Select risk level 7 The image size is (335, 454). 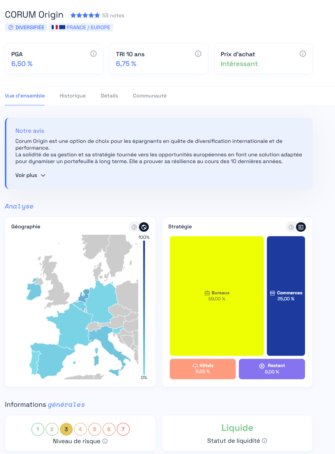(x=123, y=429)
